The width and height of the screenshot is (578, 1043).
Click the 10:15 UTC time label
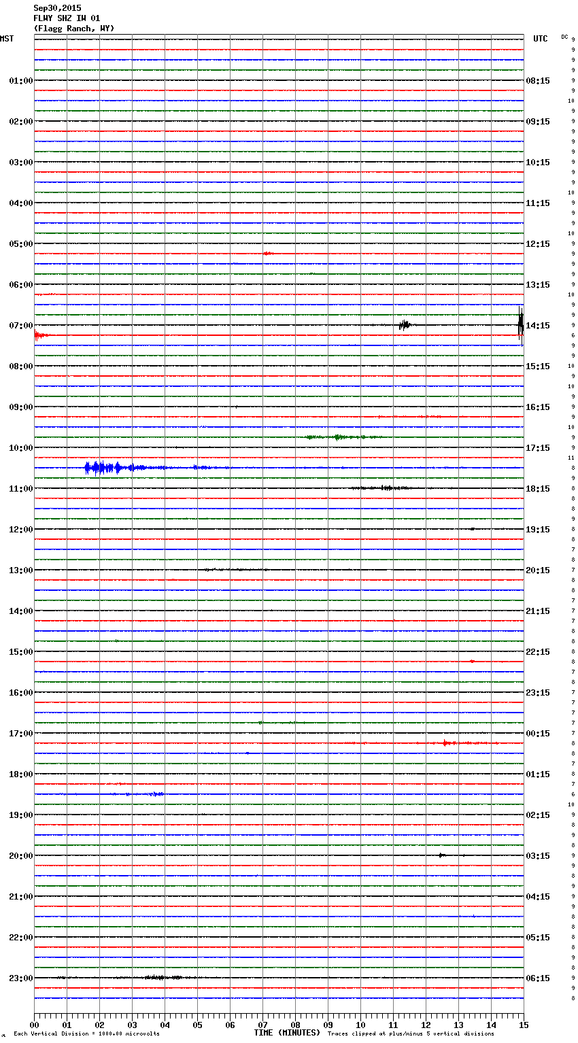click(538, 163)
